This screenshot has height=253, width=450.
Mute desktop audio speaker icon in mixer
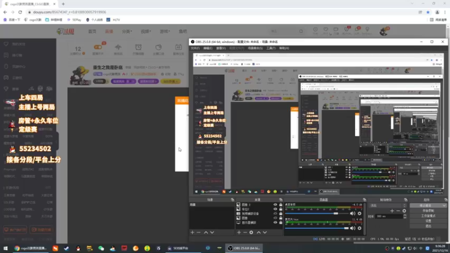(x=353, y=214)
